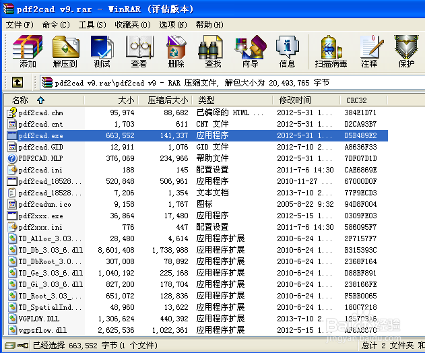Click the WinRAR title bar books icon
Viewport: 425px width, 353px height.
pos(8,9)
